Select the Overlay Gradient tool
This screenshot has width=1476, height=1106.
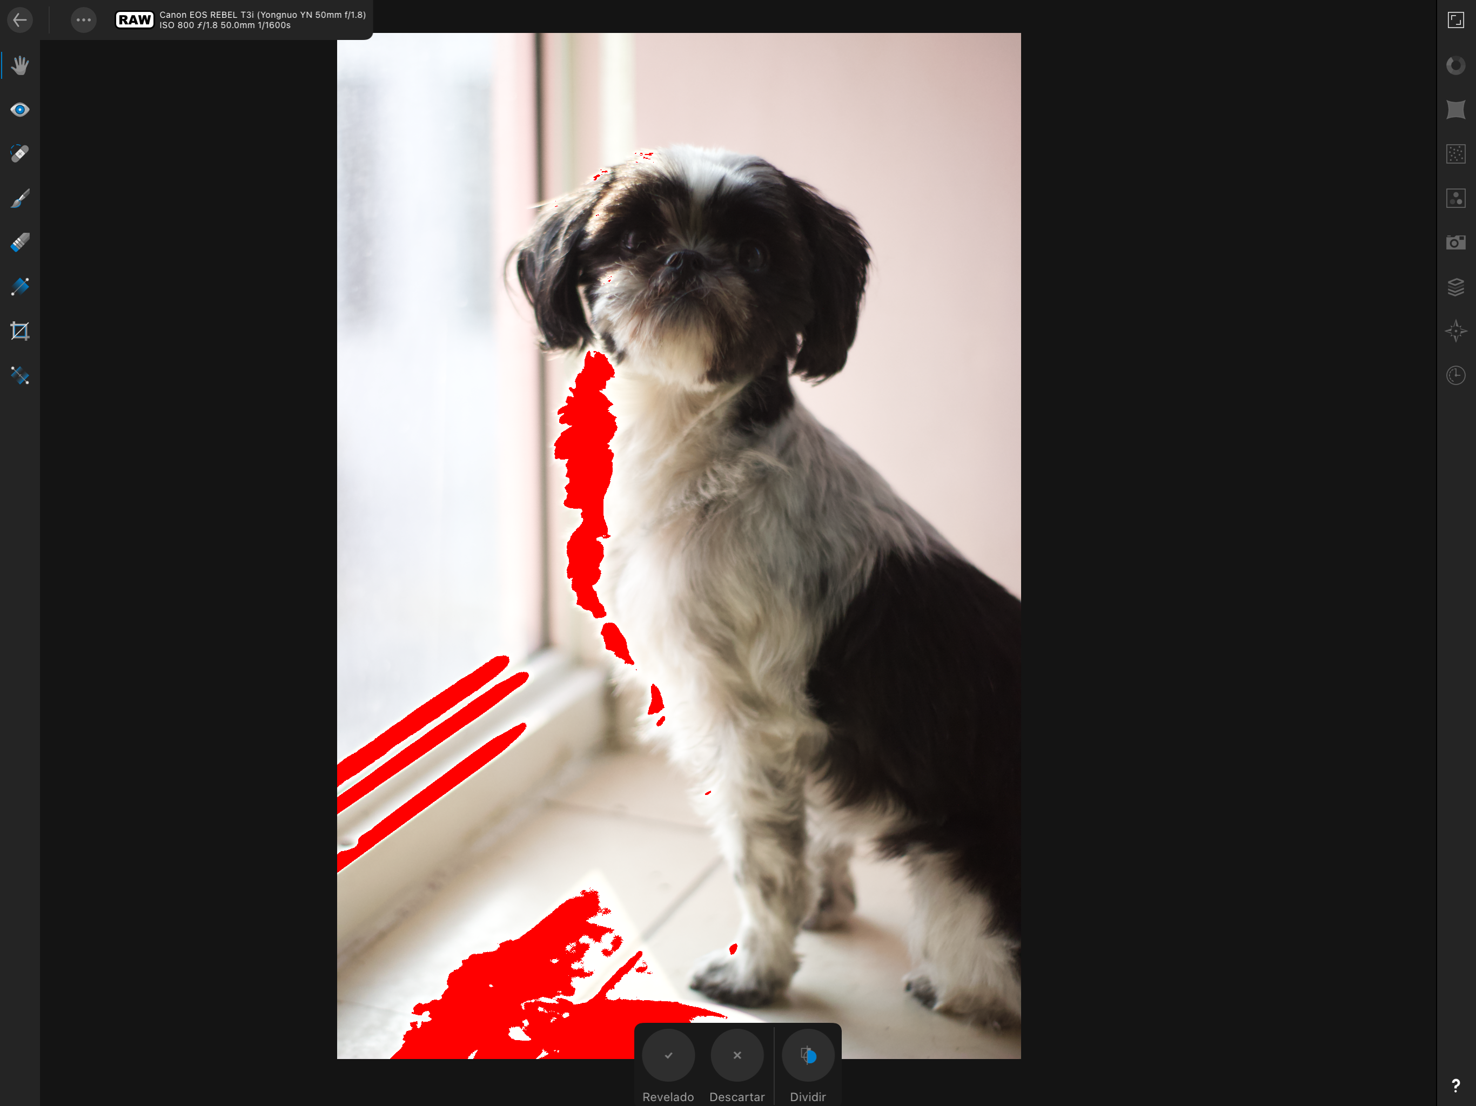[20, 287]
